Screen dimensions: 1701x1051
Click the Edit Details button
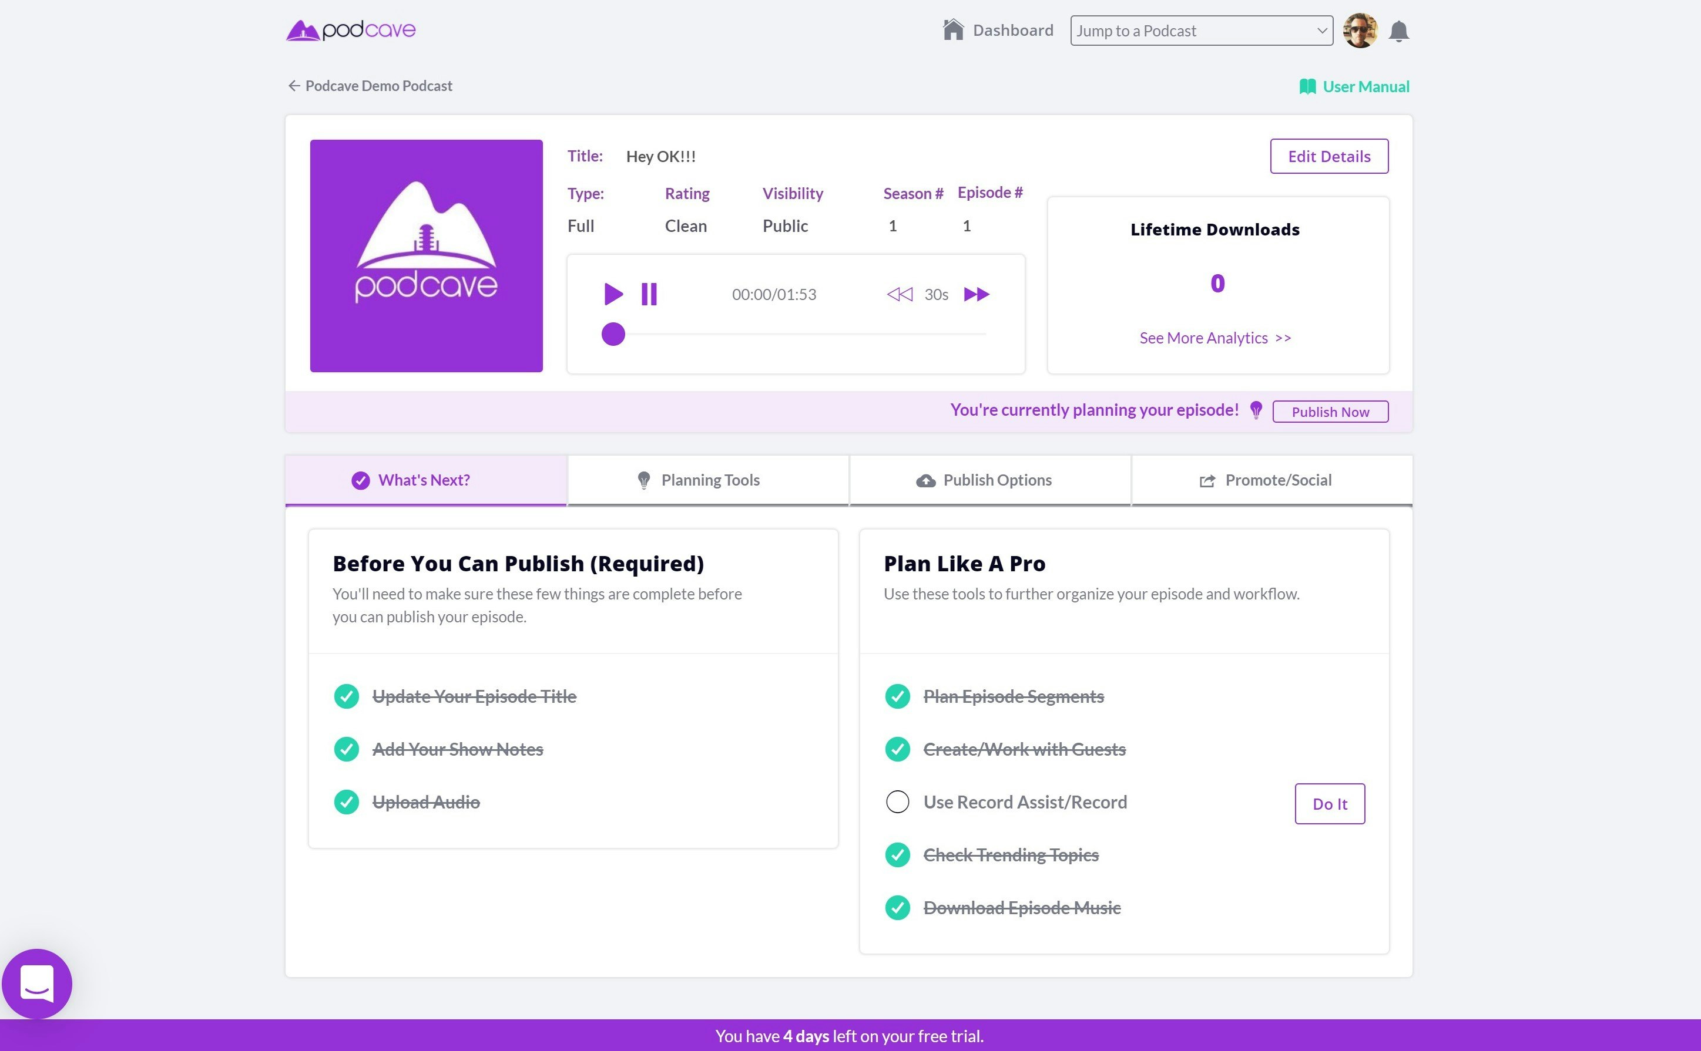[x=1328, y=156]
